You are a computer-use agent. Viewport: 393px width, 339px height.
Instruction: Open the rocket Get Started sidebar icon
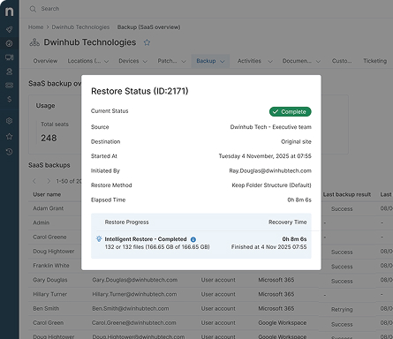tap(9, 29)
